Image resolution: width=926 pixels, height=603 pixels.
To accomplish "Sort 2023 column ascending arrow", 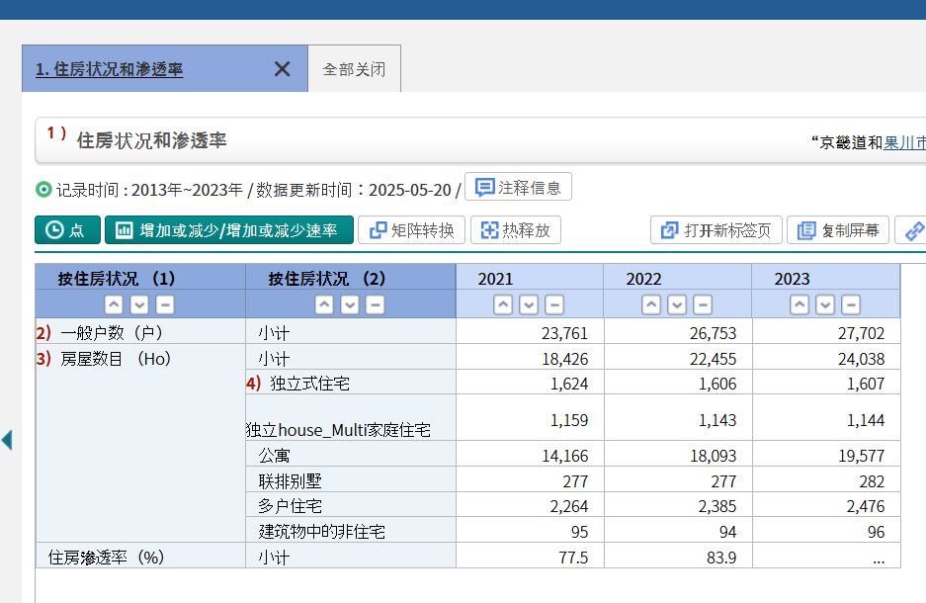I will click(x=800, y=304).
